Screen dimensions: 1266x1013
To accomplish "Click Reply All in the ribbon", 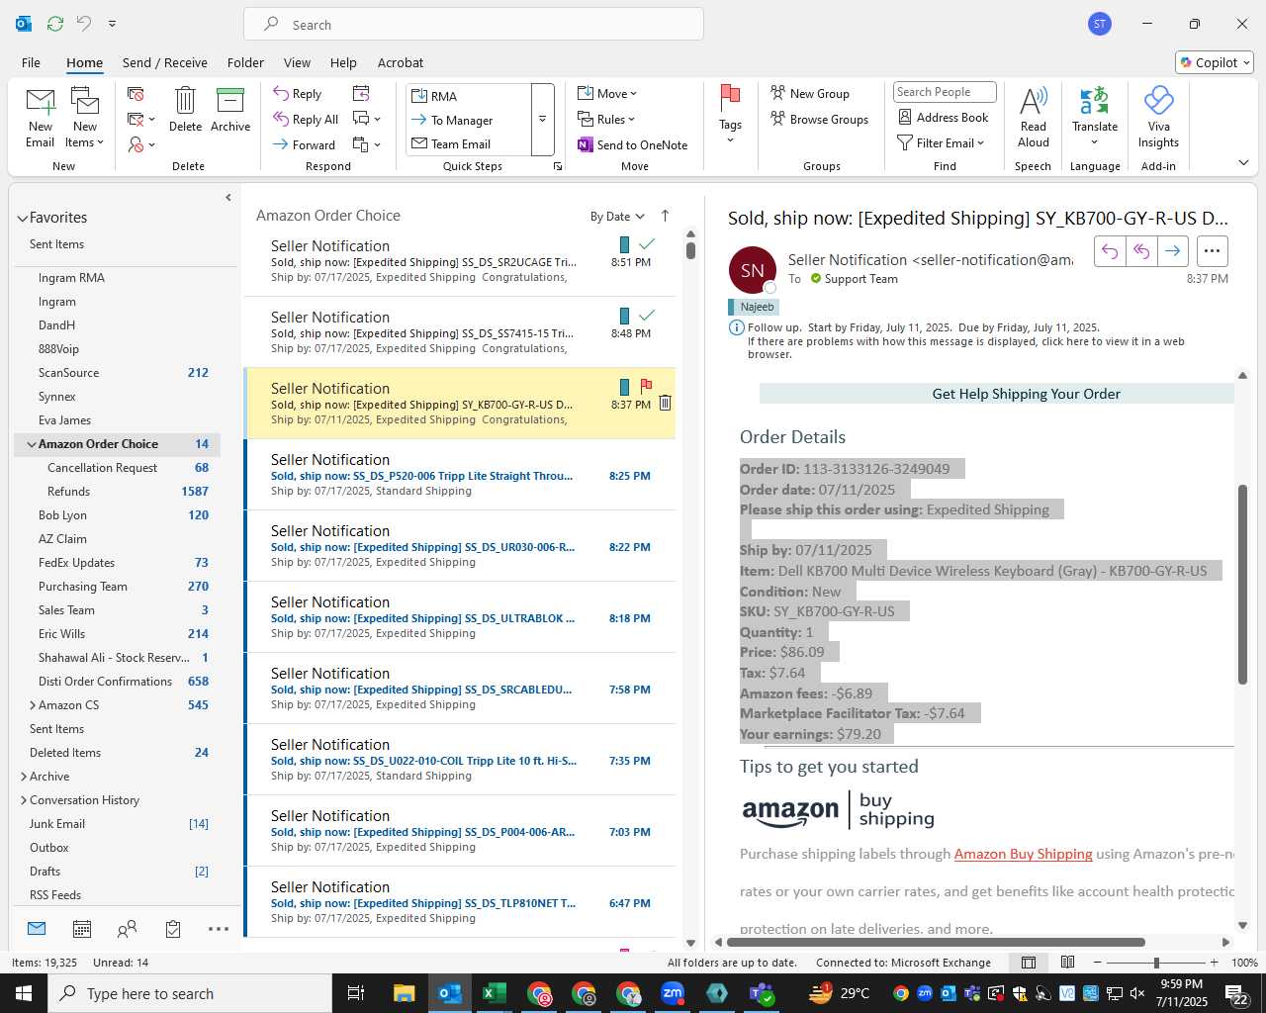I will pos(307,120).
